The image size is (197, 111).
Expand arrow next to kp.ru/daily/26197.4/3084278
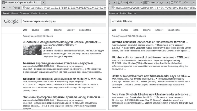[x=76, y=45]
